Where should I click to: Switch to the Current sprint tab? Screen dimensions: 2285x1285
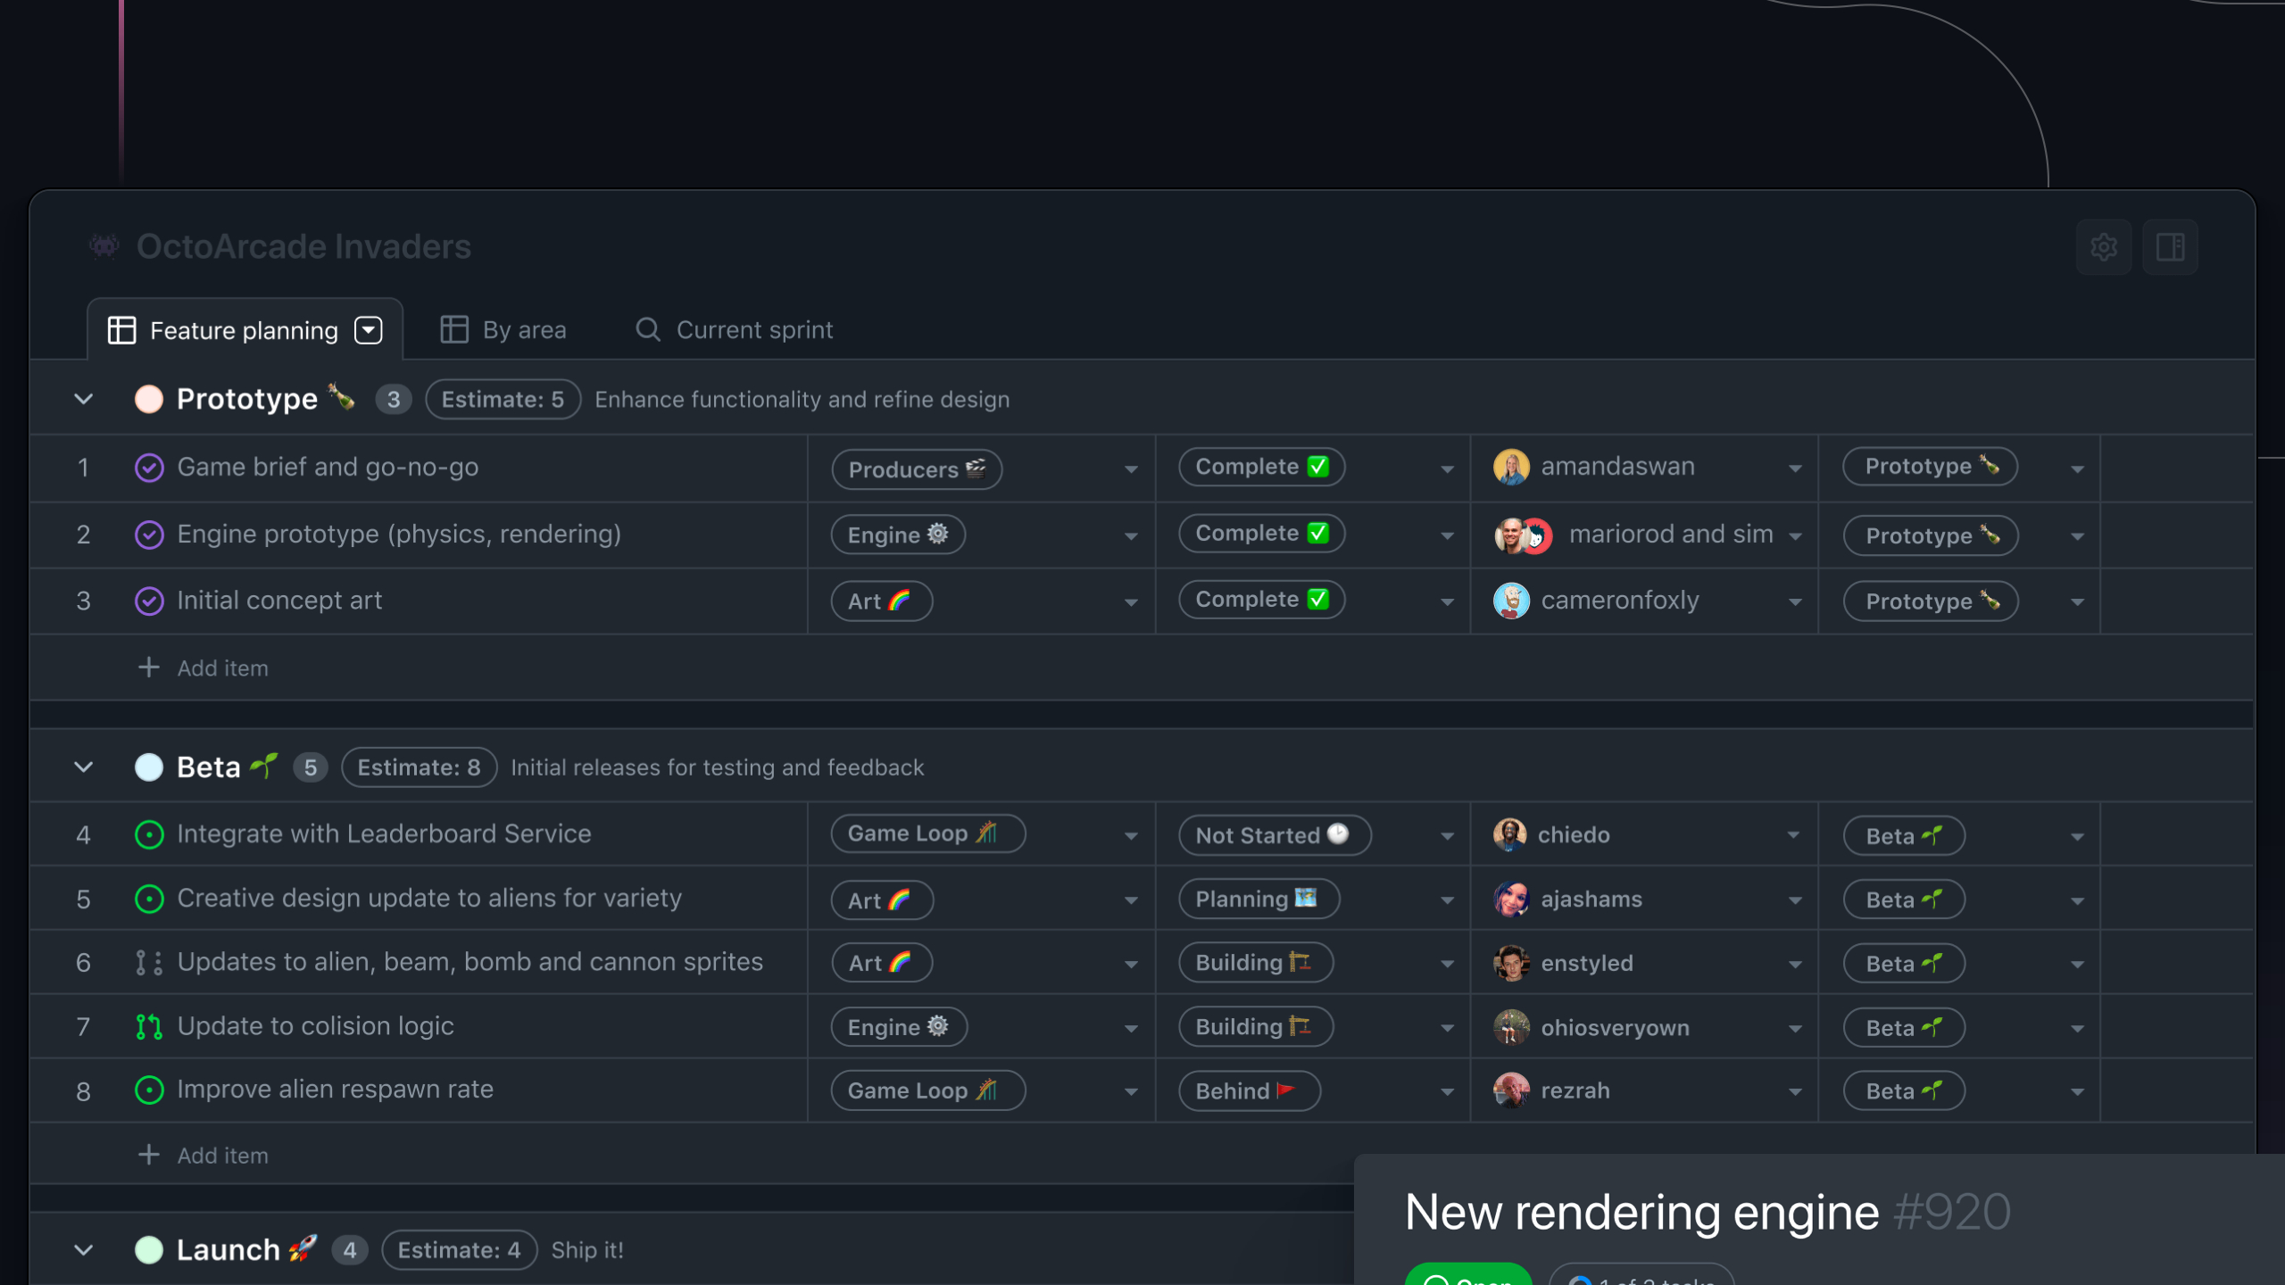tap(734, 330)
